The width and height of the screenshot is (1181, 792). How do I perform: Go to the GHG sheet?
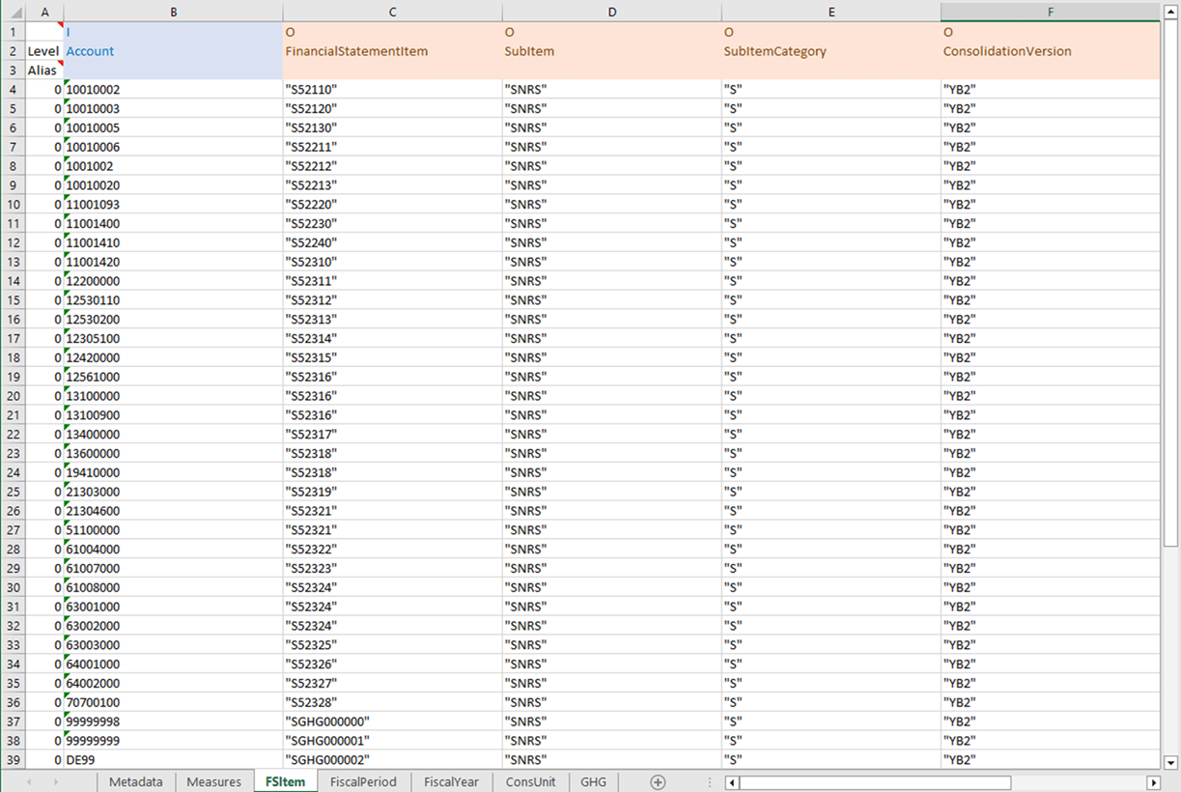point(593,781)
